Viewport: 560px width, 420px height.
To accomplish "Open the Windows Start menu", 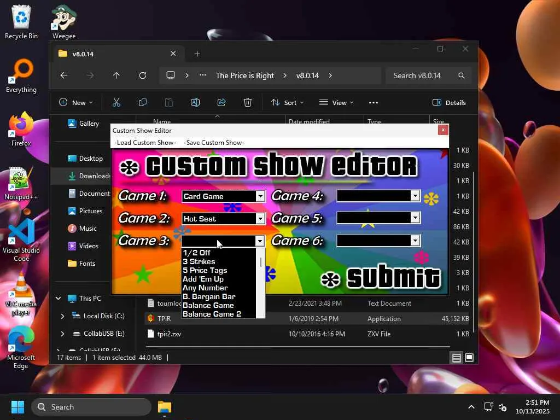I will click(17, 407).
